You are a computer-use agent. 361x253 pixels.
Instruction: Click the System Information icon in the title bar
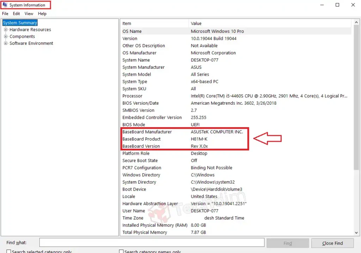[5, 5]
